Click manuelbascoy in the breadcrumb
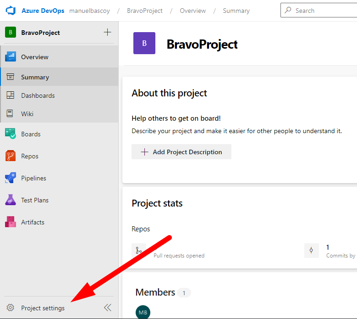Screen dimensions: 357x319 [x=89, y=11]
